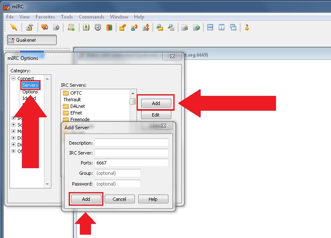Screen dimensions: 331x238
Task: Open the DALnet server folder
Action: tap(77, 106)
